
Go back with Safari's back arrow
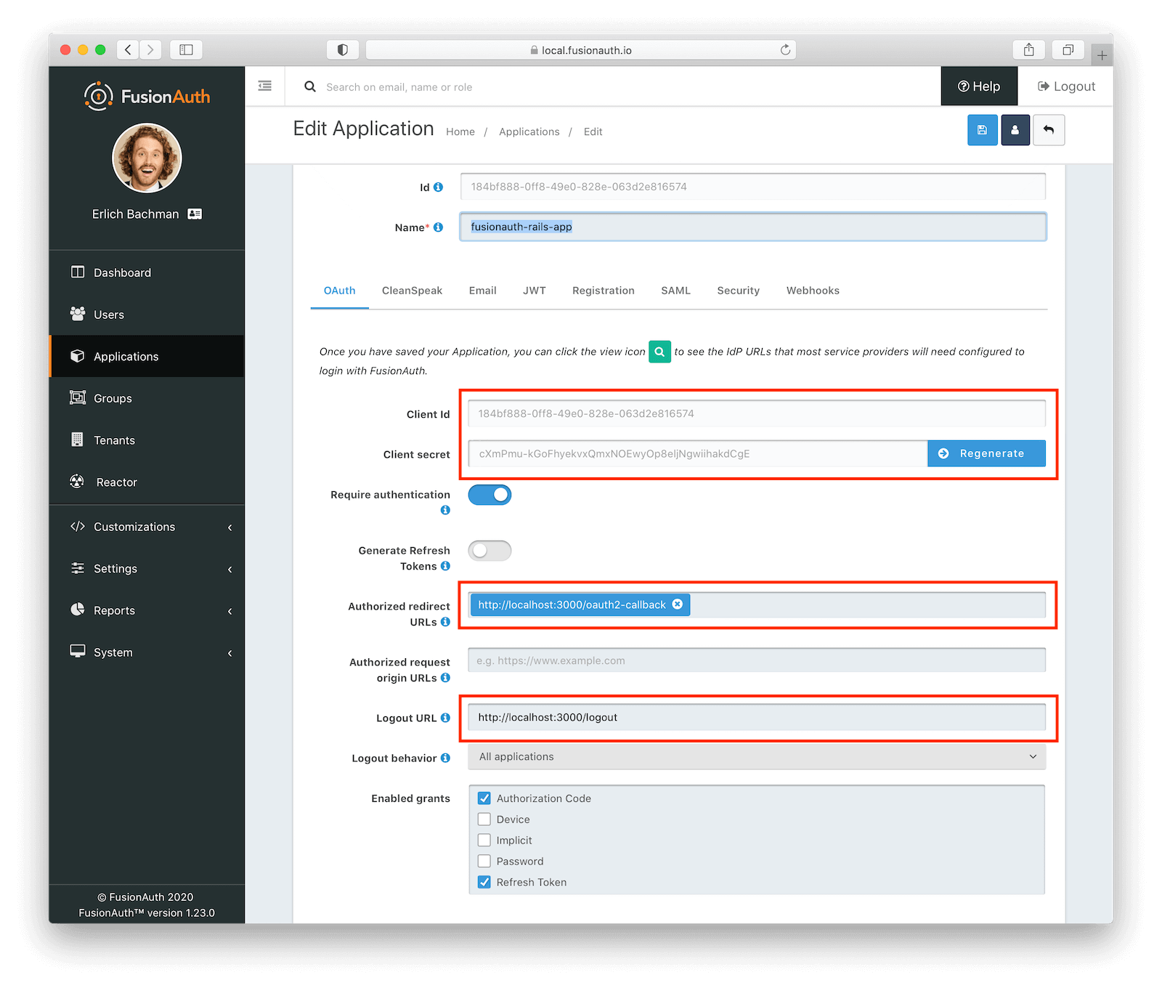point(128,49)
